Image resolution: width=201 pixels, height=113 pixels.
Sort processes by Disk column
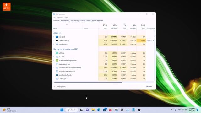(x=122, y=27)
